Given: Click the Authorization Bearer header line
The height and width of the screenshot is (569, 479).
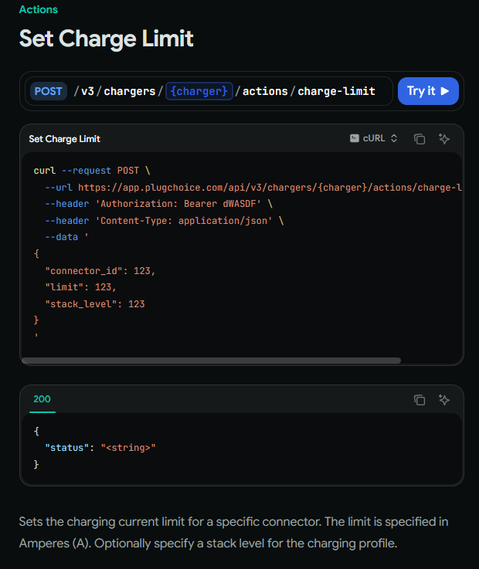Looking at the screenshot, I should point(158,204).
